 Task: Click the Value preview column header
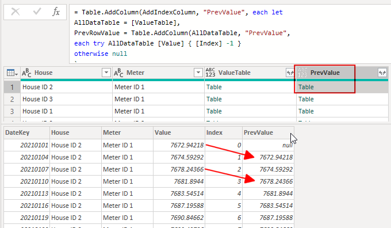coord(179,132)
